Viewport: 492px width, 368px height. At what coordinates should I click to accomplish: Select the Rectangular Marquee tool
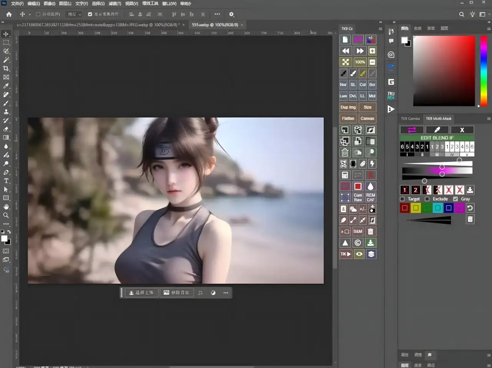6,43
